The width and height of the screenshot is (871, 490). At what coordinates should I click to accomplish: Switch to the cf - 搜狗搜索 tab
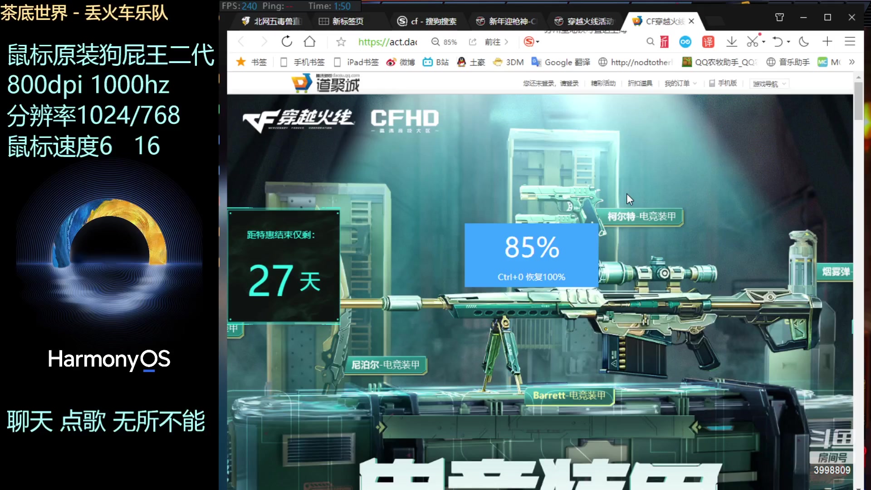click(426, 21)
